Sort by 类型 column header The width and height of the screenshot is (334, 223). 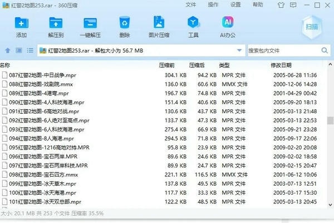[224, 65]
